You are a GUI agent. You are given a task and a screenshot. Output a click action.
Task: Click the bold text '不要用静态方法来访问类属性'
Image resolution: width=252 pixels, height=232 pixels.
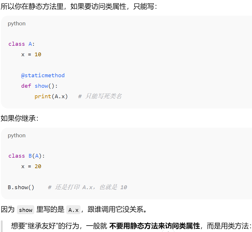155,226
